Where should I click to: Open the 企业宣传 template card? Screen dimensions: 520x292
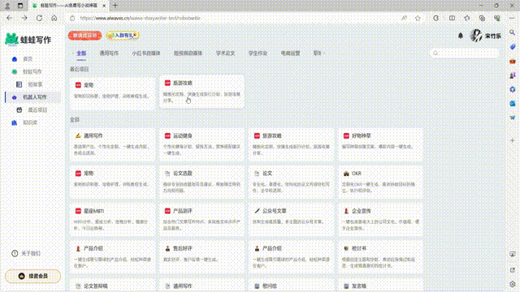click(x=380, y=220)
